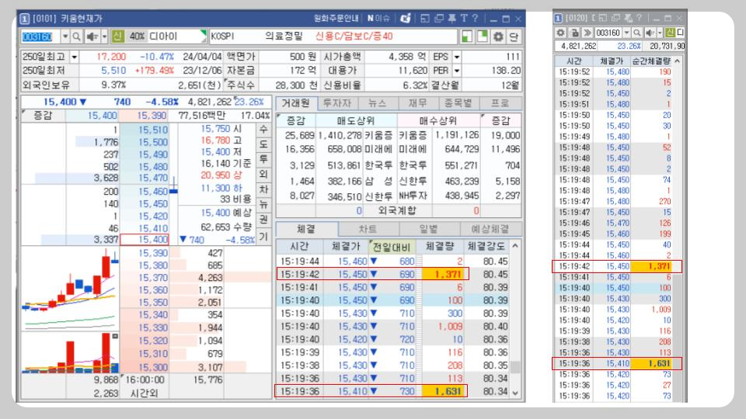Screen dimensions: 746x419
Task: Click the 15,400 current price order book cell
Action: point(145,240)
